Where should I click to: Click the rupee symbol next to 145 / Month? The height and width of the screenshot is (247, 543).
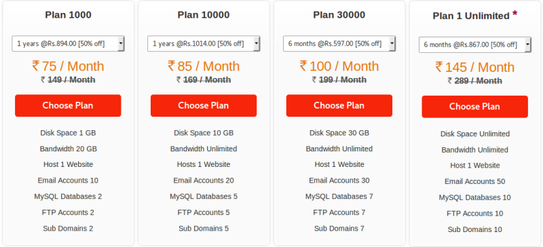pyautogui.click(x=439, y=66)
